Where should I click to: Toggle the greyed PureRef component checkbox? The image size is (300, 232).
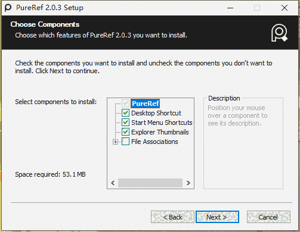coord(125,104)
